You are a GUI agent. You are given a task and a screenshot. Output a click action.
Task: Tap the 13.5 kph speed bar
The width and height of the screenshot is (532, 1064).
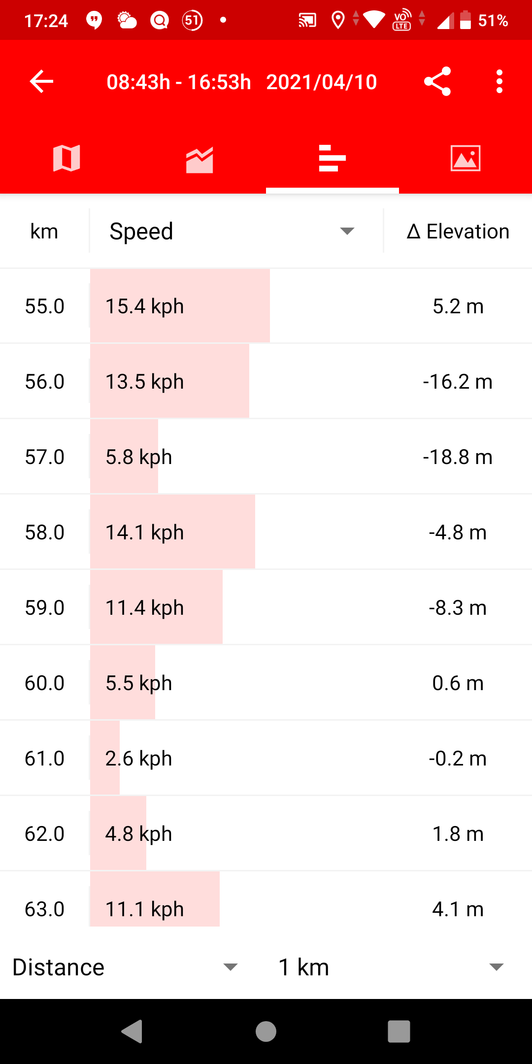pyautogui.click(x=169, y=381)
